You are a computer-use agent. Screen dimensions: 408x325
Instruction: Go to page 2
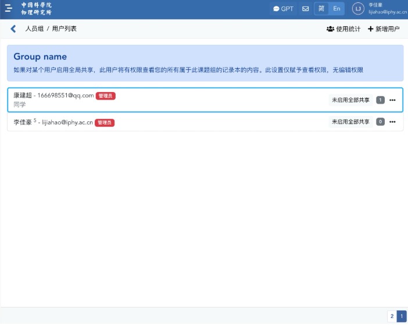(392, 316)
